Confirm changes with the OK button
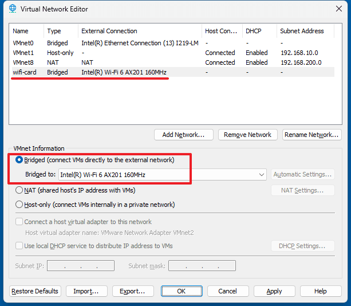 pos(181,291)
